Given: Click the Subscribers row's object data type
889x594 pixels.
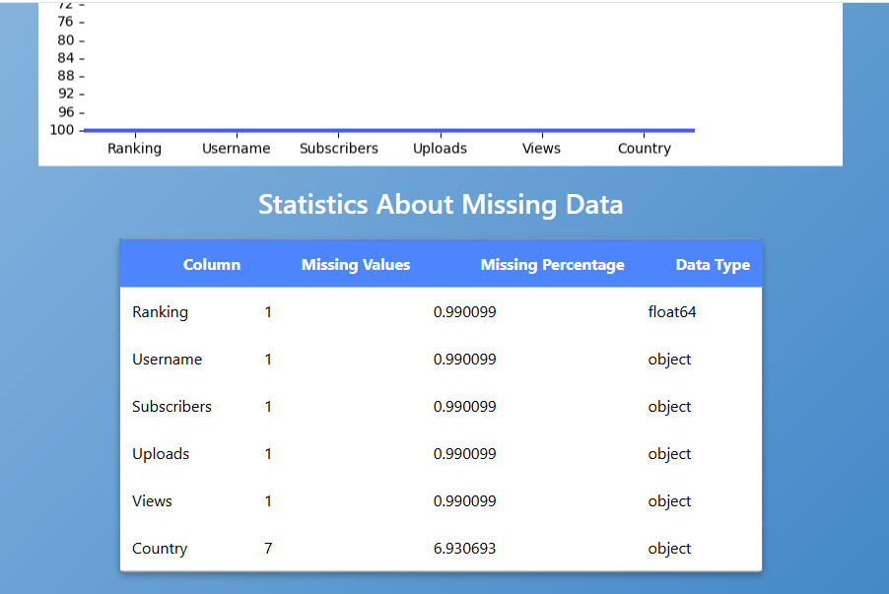Looking at the screenshot, I should [x=669, y=407].
